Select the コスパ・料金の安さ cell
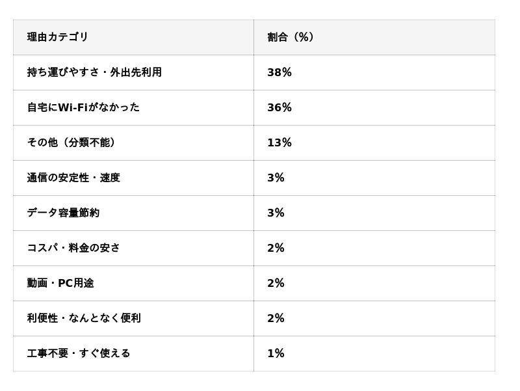This screenshot has height=391, width=520. coord(73,248)
